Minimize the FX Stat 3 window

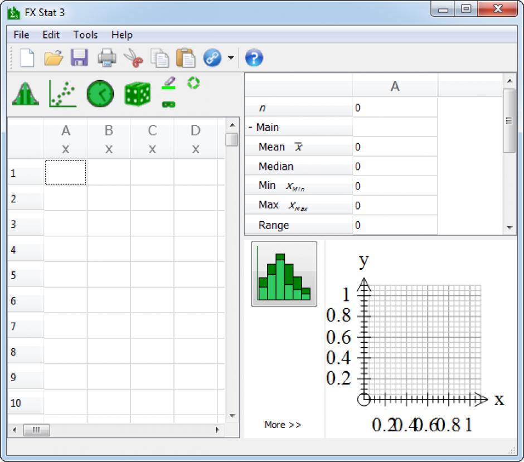click(443, 9)
